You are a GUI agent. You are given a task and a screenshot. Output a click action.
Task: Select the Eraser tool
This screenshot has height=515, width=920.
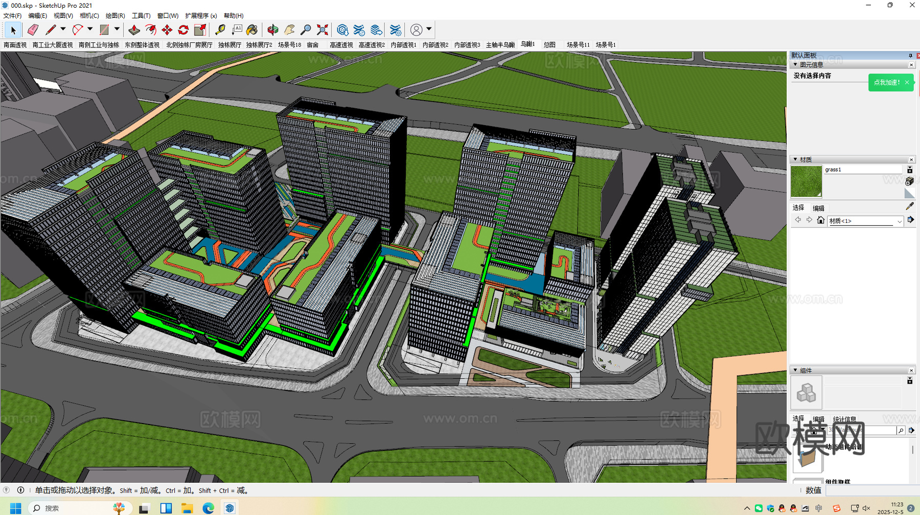[33, 30]
